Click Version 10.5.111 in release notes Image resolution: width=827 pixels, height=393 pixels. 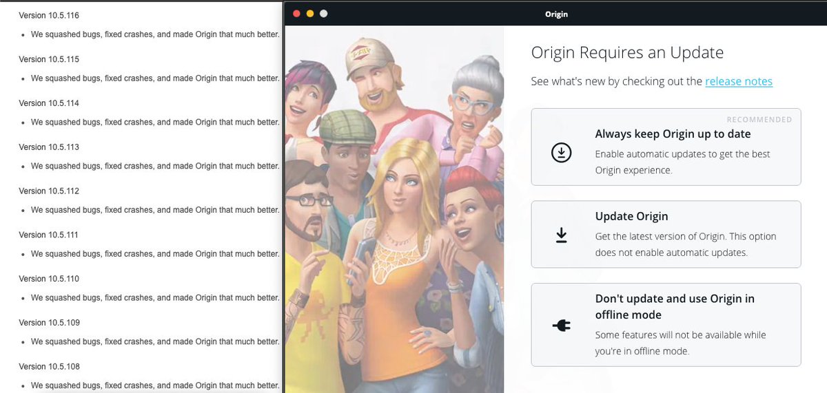click(x=49, y=235)
